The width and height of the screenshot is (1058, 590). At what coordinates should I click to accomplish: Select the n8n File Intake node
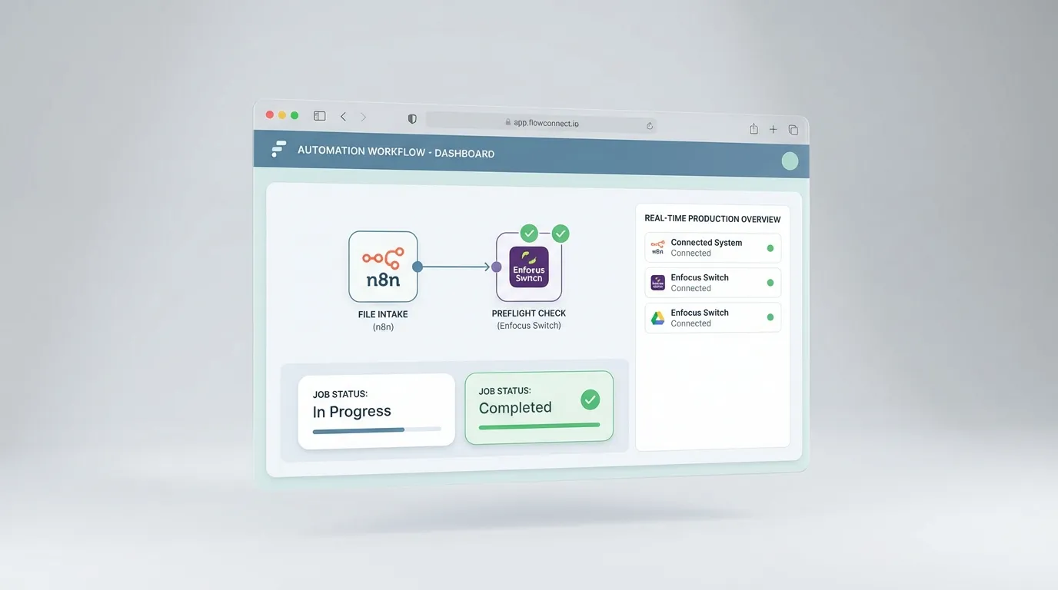(383, 267)
